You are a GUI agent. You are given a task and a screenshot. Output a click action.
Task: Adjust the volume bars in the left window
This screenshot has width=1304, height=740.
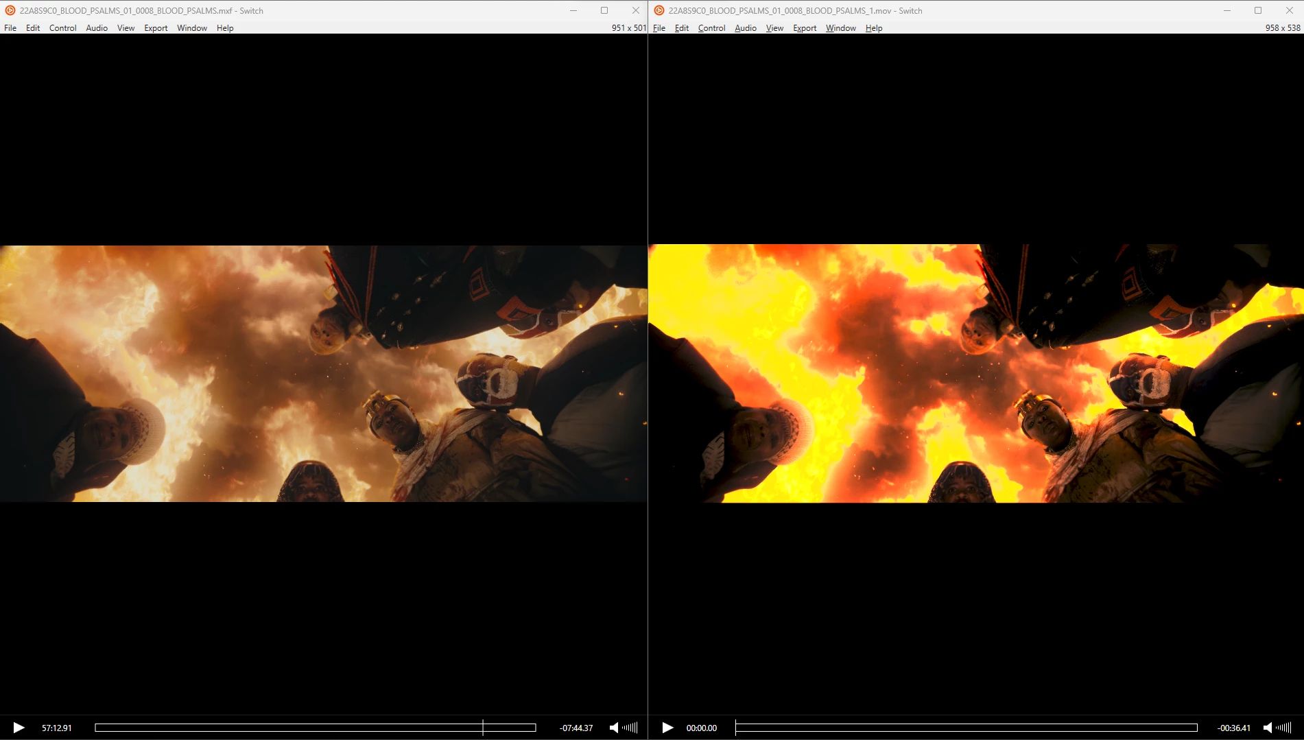pos(630,728)
